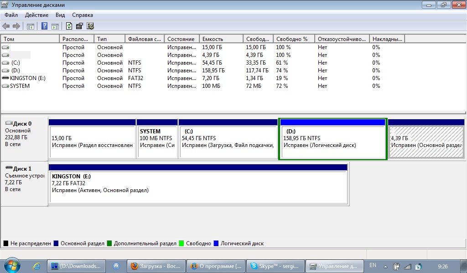Click the Основной раздел legend swatch

click(x=56, y=243)
